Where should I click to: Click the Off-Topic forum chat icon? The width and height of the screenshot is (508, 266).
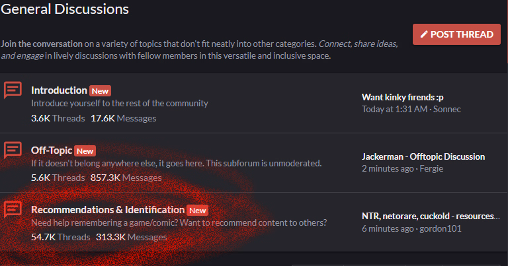tap(13, 150)
